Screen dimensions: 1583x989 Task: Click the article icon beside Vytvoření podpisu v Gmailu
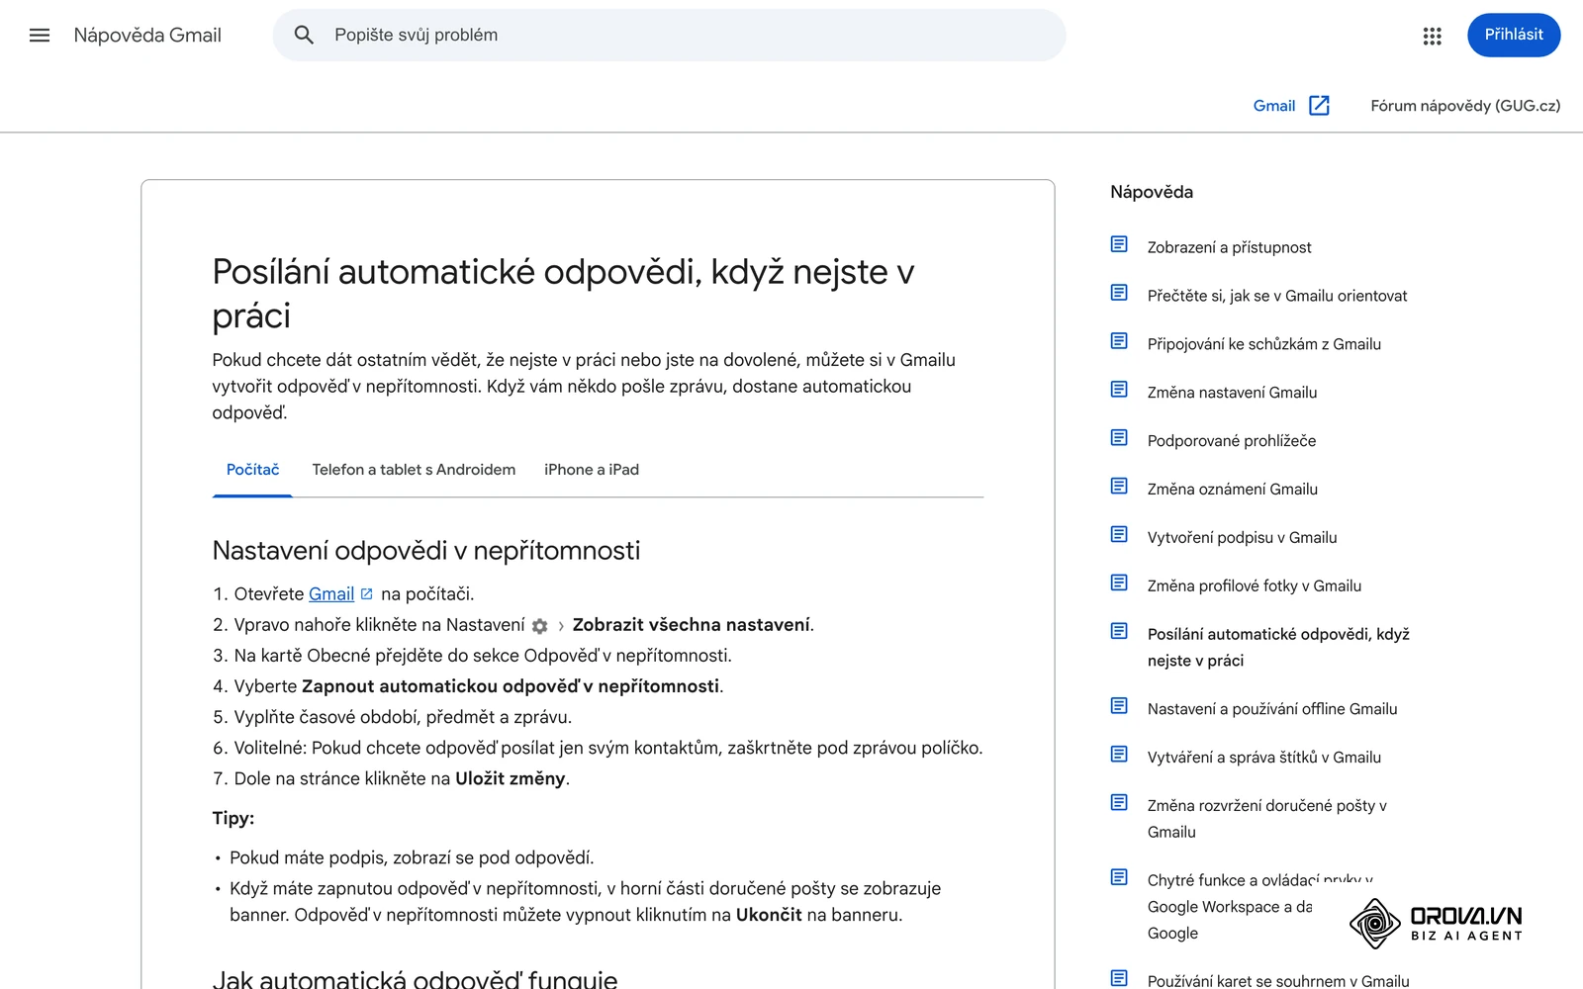pyautogui.click(x=1119, y=535)
